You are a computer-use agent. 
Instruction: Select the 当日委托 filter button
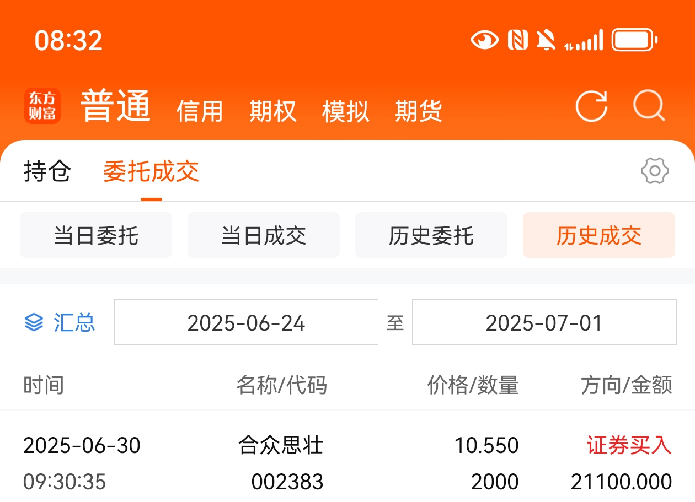click(x=96, y=235)
